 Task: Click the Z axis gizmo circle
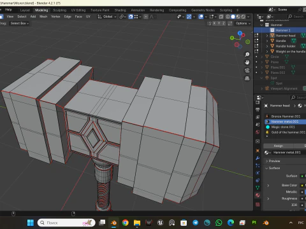[240, 33]
